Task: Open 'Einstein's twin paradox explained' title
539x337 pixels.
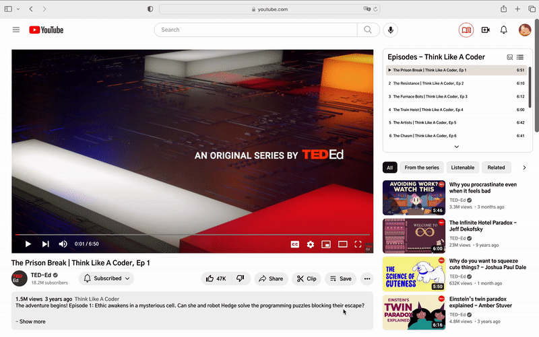Action: pos(480,302)
